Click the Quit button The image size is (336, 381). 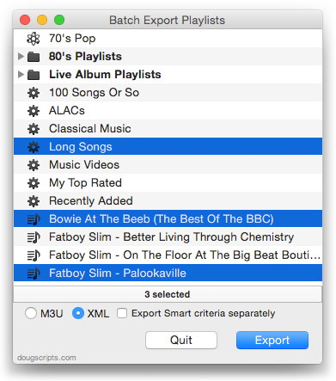coord(181,341)
